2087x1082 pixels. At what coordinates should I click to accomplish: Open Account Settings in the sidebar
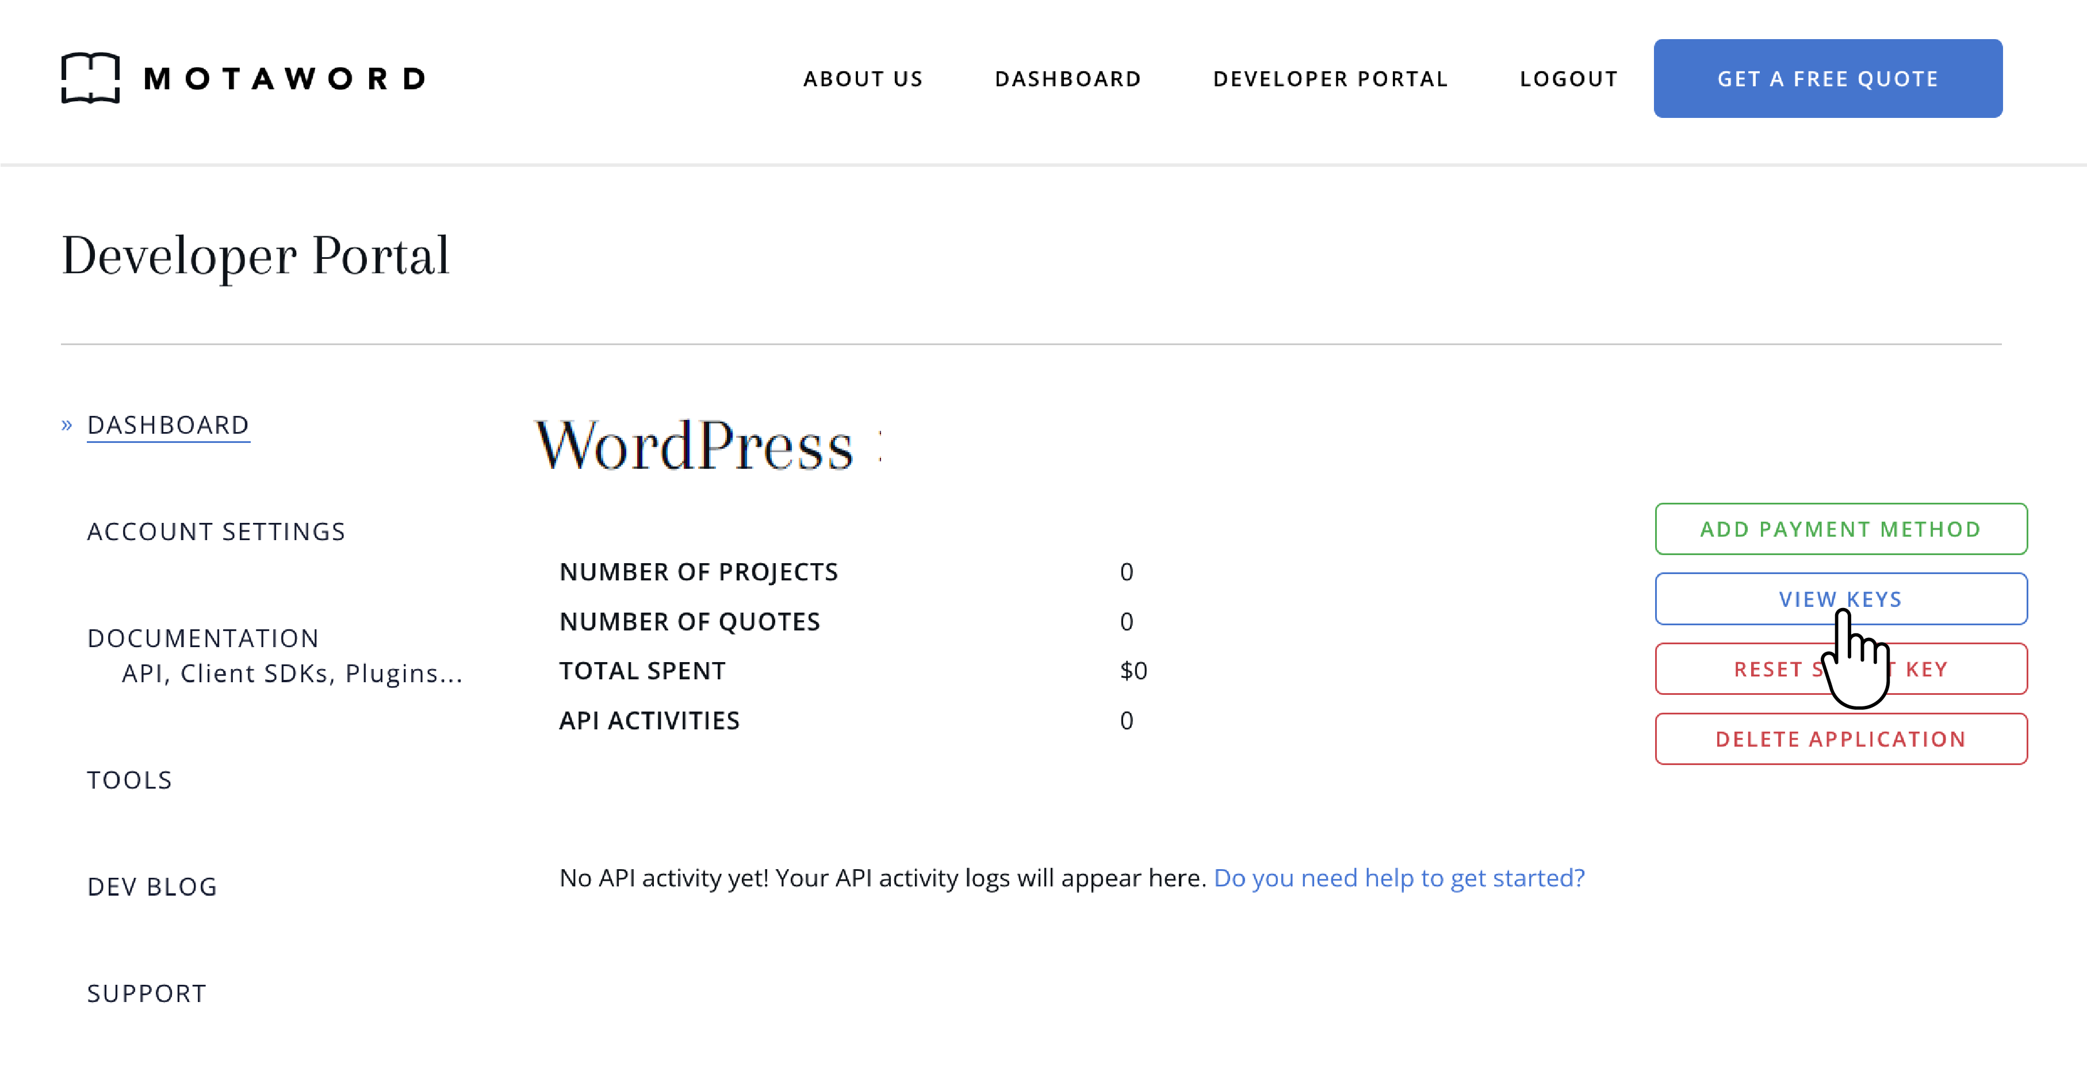click(216, 532)
